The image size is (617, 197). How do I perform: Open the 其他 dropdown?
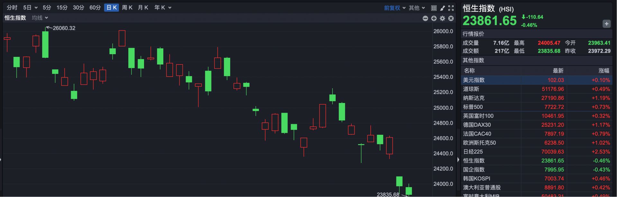point(417,8)
